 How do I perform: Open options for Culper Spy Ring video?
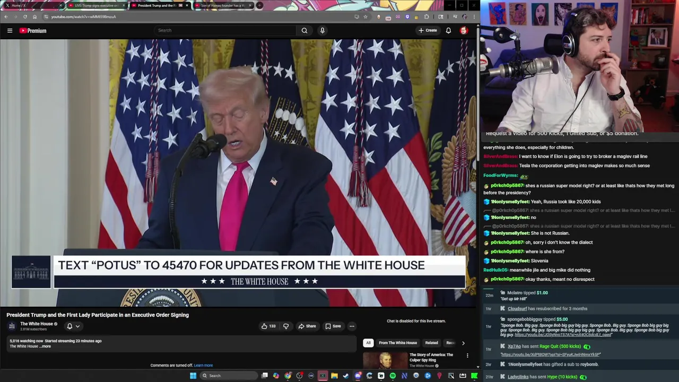pyautogui.click(x=467, y=355)
